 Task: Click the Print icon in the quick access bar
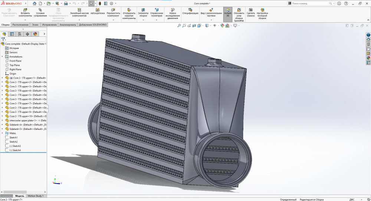(66, 3)
